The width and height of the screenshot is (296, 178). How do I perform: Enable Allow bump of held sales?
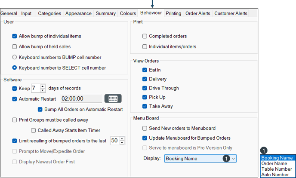15,46
